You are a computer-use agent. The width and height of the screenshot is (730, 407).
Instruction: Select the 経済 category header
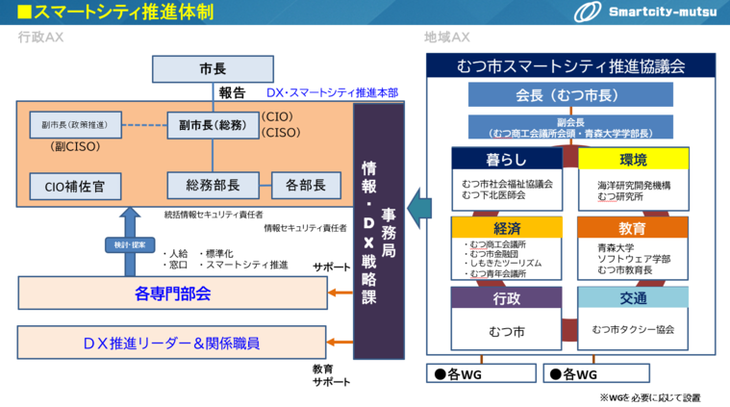(507, 228)
